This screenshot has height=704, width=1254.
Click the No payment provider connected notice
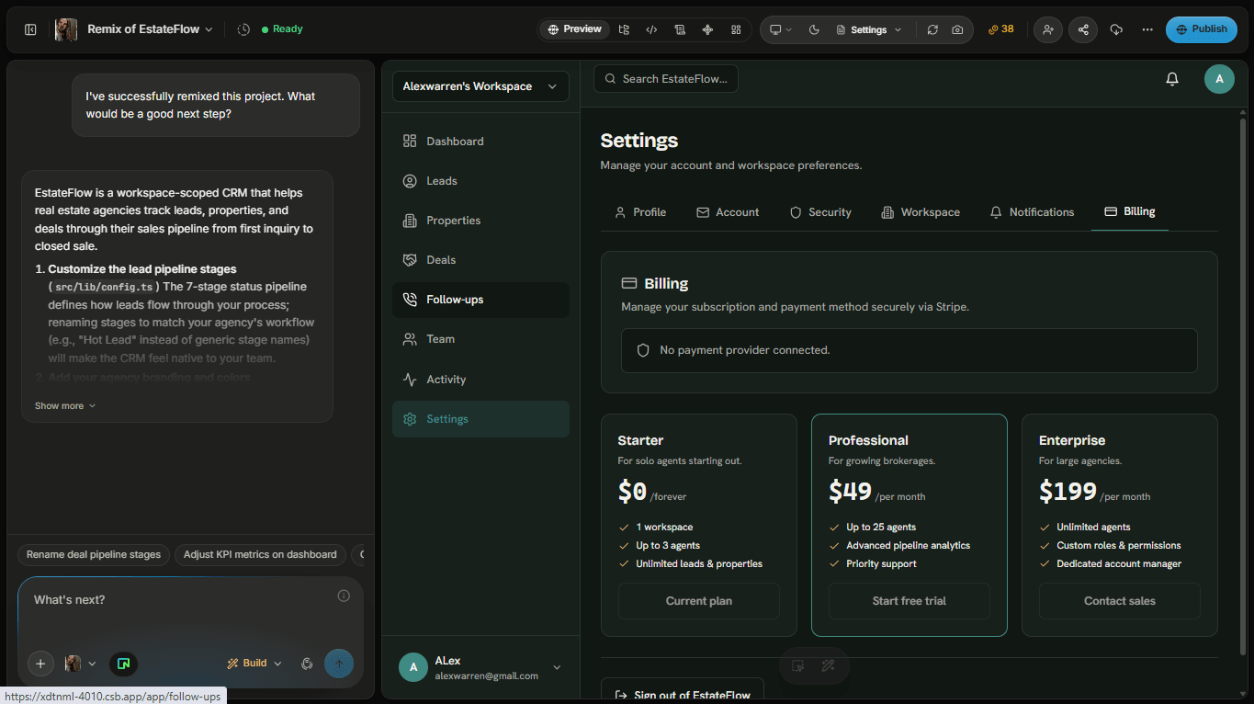click(x=909, y=351)
